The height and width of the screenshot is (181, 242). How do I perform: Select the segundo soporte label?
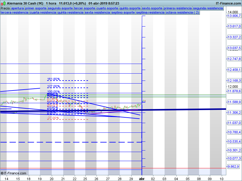(x=60, y=8)
